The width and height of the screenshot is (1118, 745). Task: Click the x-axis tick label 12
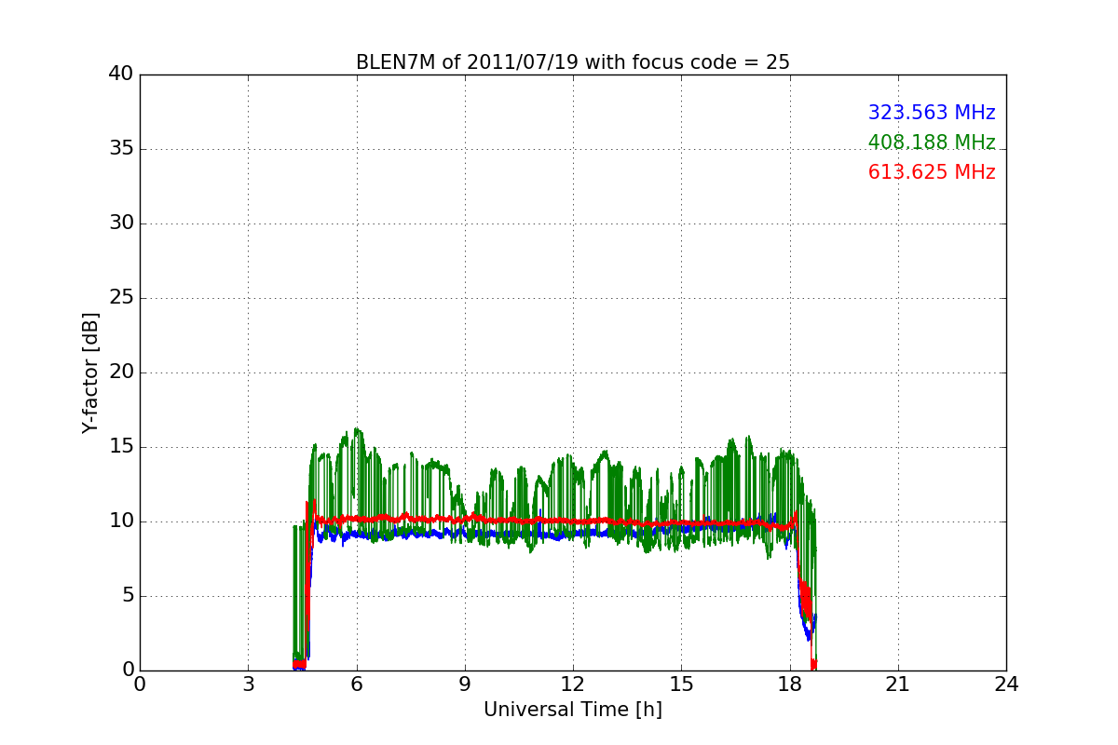point(573,684)
